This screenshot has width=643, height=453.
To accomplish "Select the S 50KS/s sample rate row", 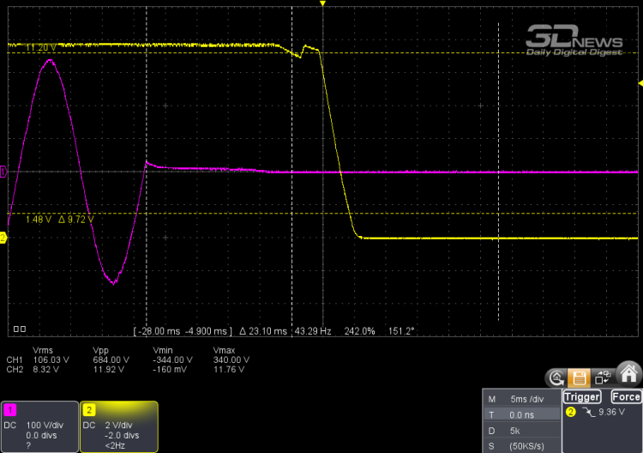I will (520, 444).
